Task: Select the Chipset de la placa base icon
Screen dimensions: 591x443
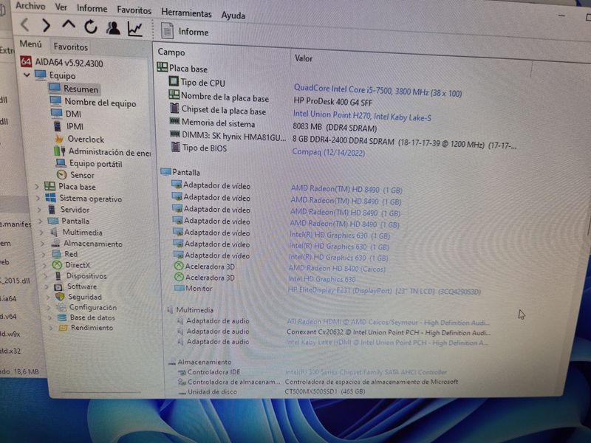Action: point(174,108)
